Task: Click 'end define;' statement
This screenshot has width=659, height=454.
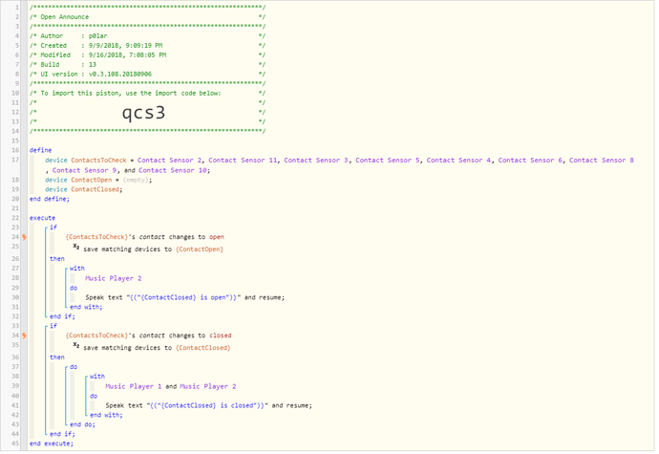Action: [49, 199]
